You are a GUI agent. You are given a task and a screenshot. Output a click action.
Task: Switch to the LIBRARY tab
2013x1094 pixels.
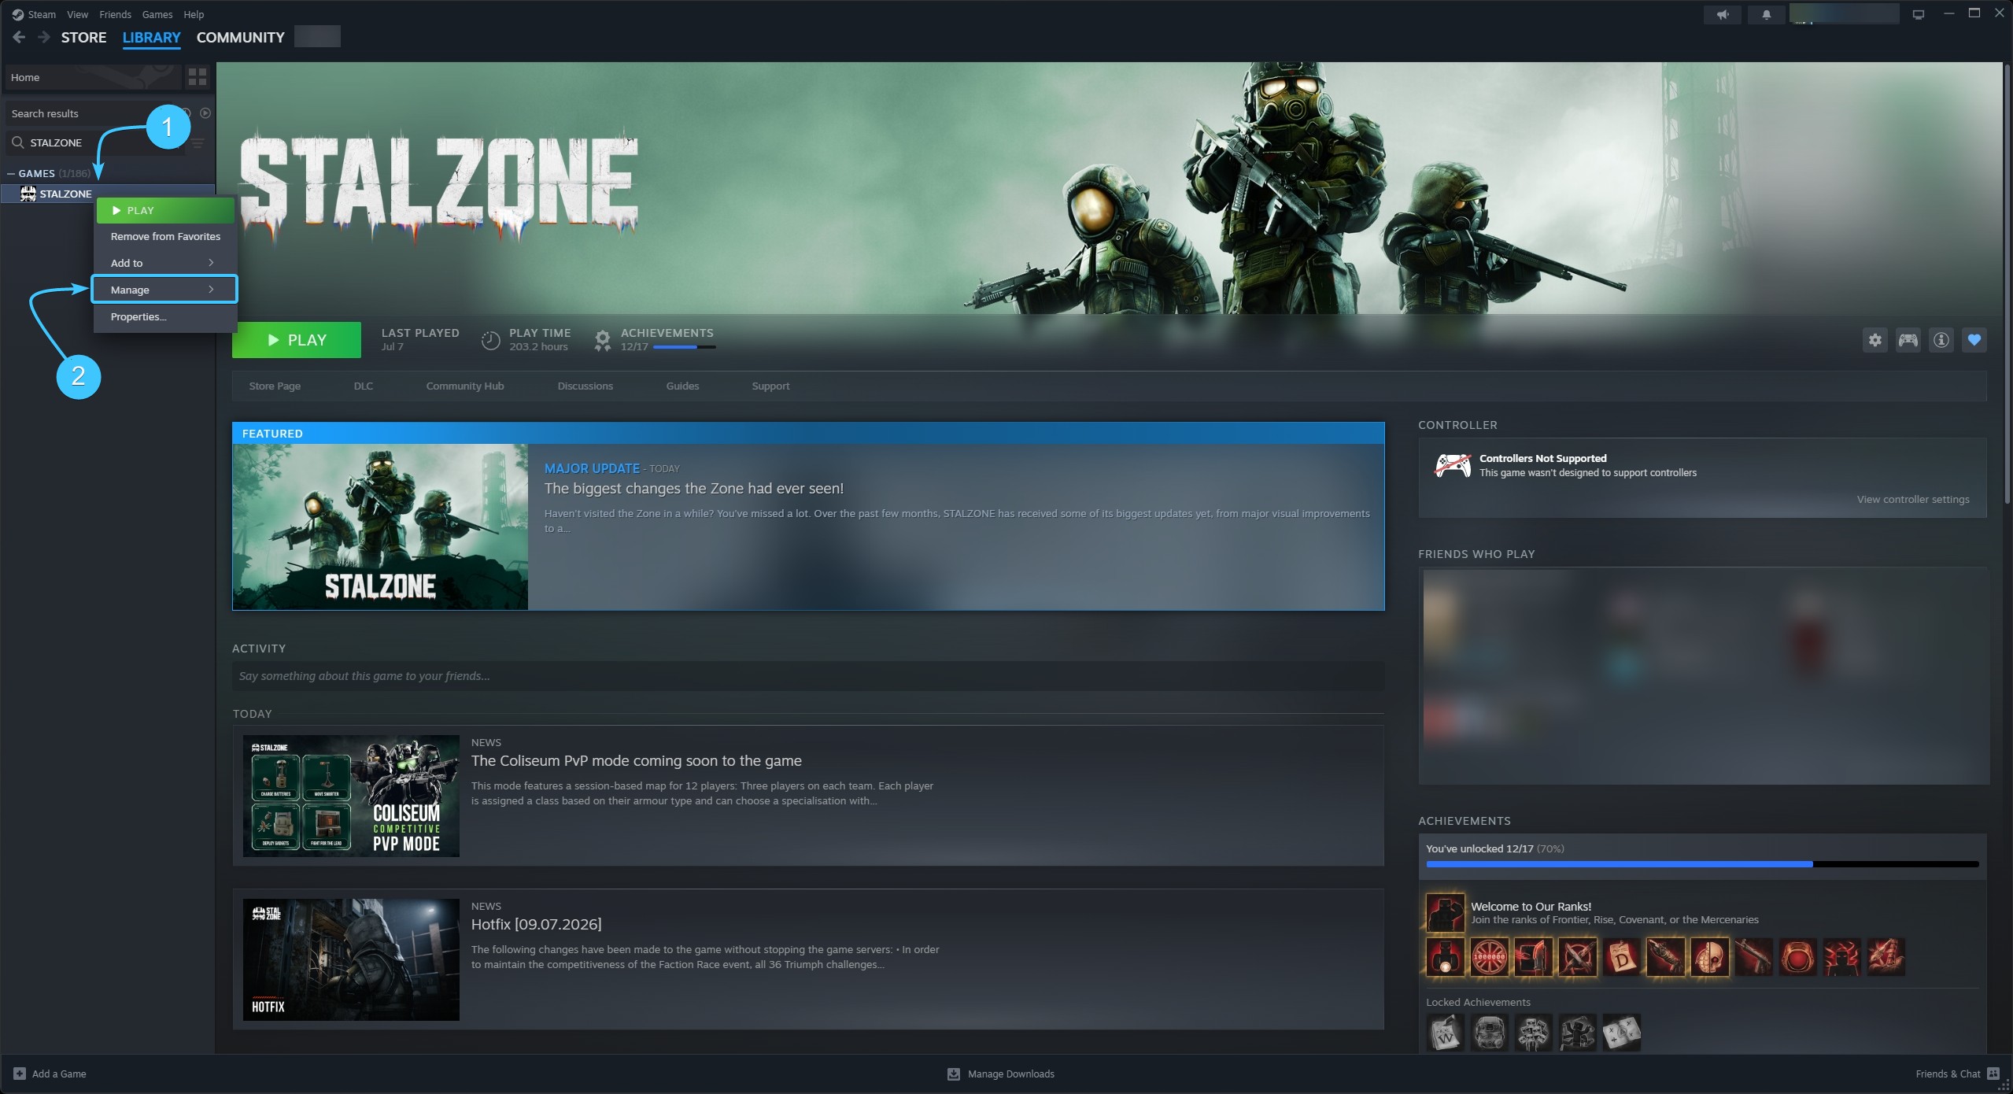coord(151,37)
